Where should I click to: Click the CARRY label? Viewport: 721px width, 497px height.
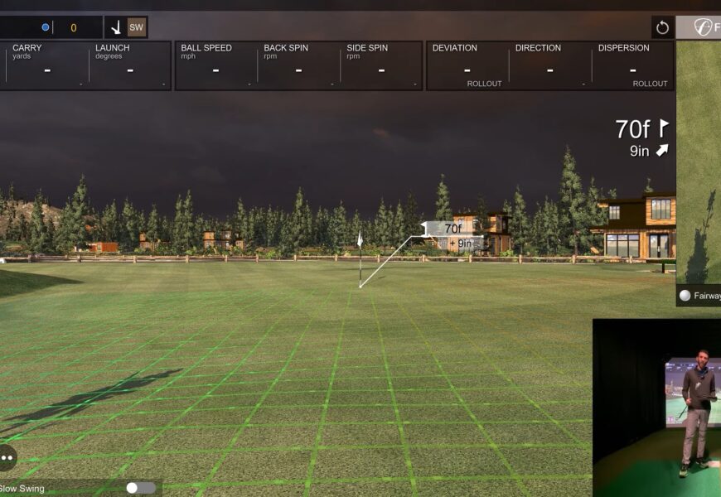click(27, 48)
